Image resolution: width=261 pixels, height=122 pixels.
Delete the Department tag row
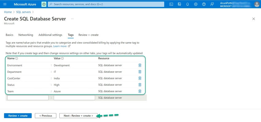[140, 72]
